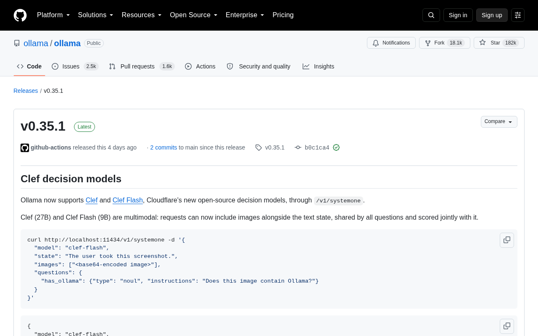Click the tag icon next to v0.35.1
The image size is (538, 336).
[258, 147]
